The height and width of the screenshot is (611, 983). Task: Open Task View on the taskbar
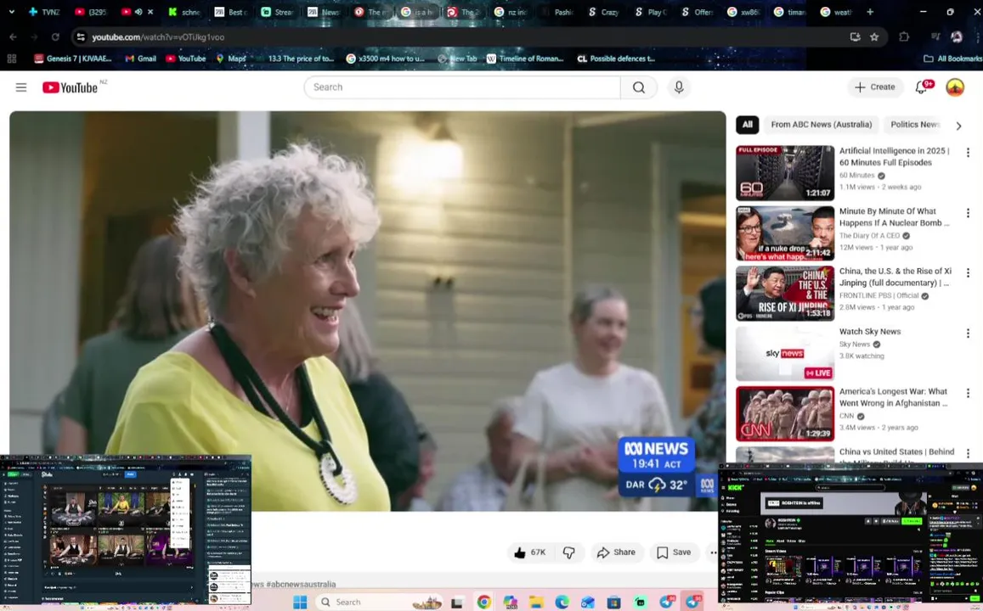(x=457, y=603)
